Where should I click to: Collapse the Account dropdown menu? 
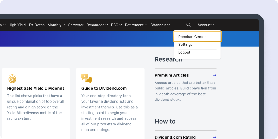[x=206, y=25]
